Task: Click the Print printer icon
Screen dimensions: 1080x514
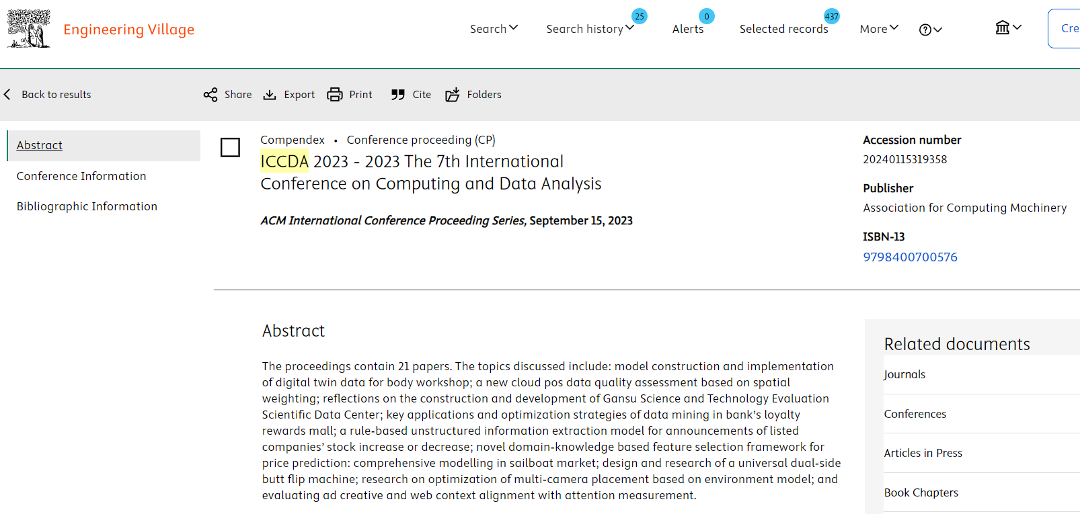Action: click(x=335, y=95)
